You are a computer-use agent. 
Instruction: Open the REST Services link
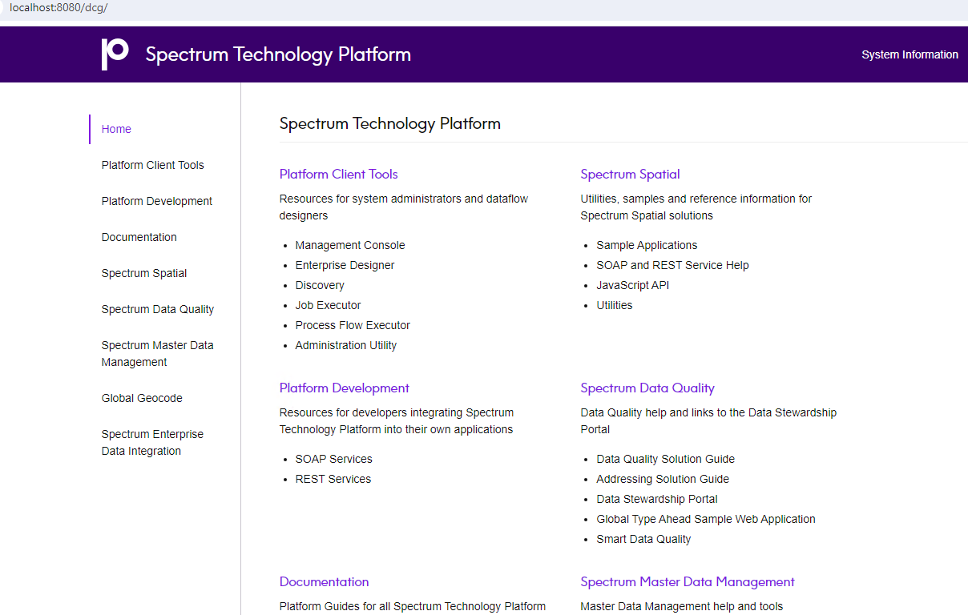tap(333, 479)
